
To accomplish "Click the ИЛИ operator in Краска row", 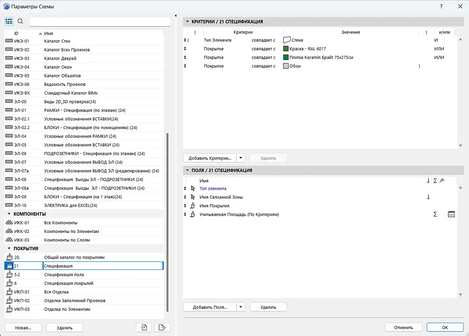I will [439, 49].
